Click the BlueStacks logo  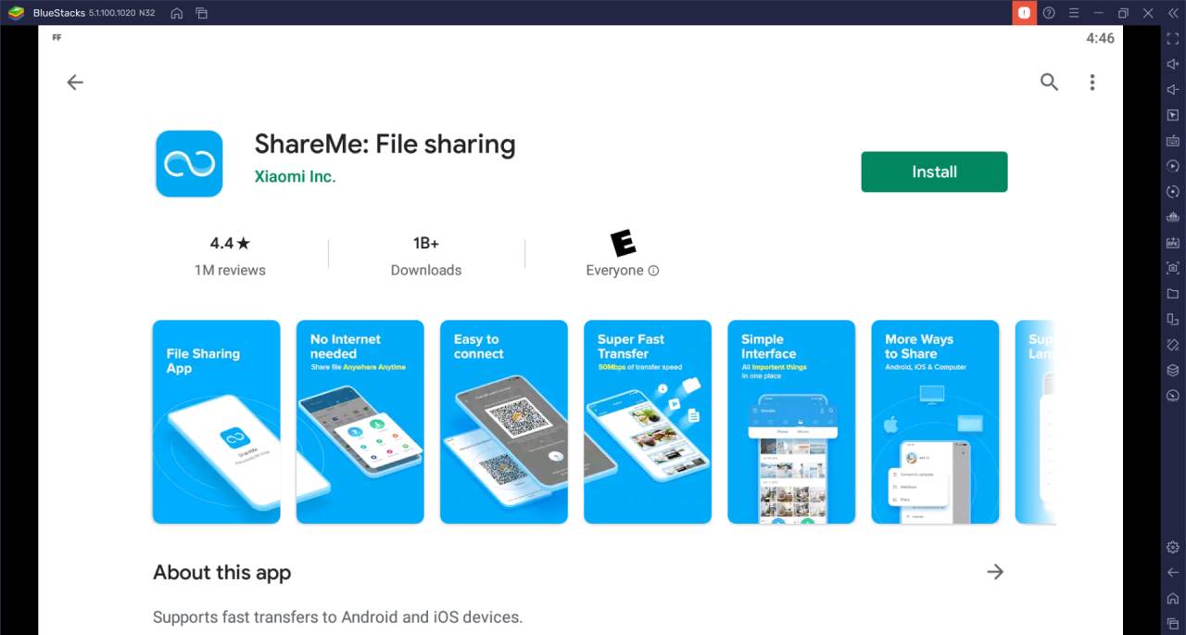[16, 13]
